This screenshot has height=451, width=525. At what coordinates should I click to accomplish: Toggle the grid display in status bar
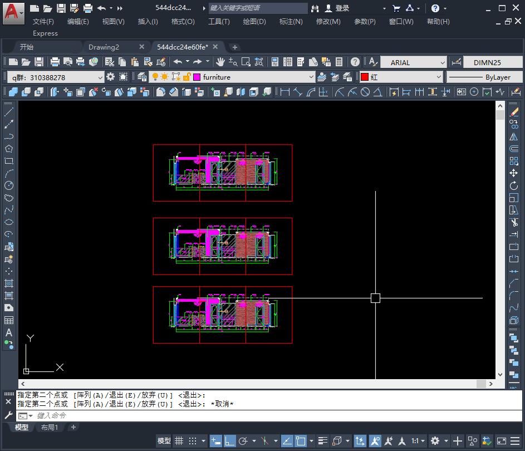(x=179, y=441)
